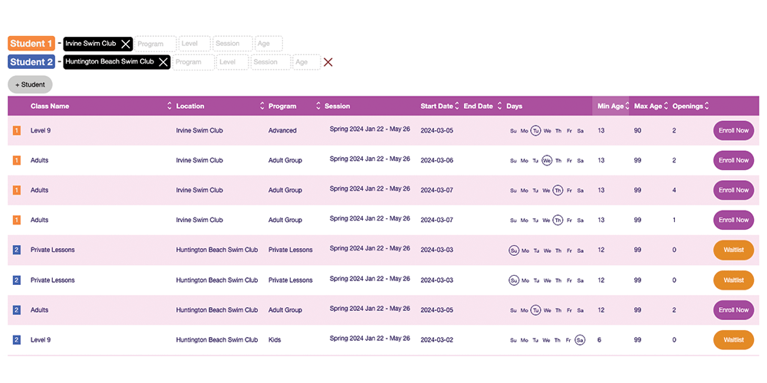
Task: Click Age filter field for Student 2
Action: pyautogui.click(x=306, y=62)
